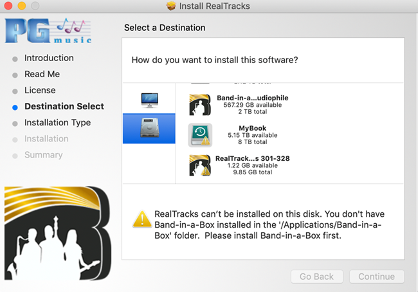The height and width of the screenshot is (292, 418).
Task: Click the dimmed Installation step
Action: pyautogui.click(x=46, y=139)
